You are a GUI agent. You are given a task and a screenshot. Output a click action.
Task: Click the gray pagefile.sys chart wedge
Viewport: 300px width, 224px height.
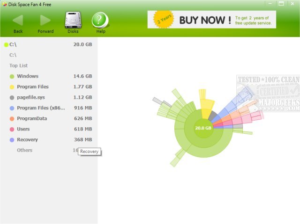(x=213, y=115)
